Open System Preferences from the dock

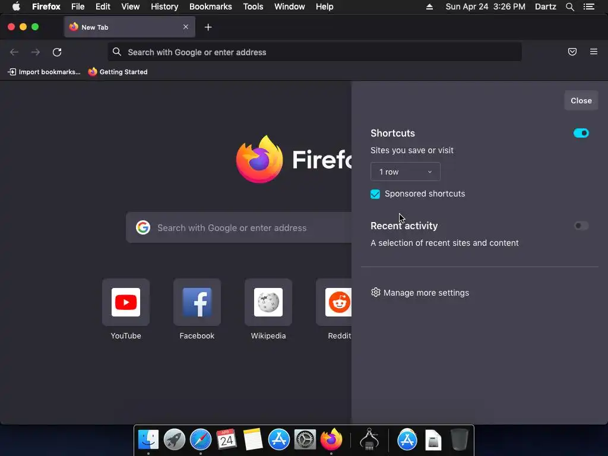305,440
